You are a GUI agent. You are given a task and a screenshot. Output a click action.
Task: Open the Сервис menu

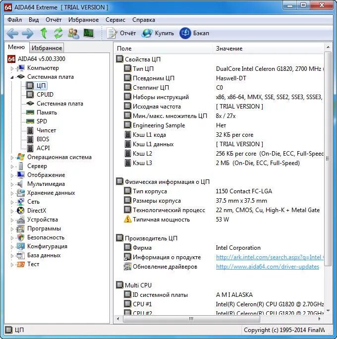[x=115, y=20]
